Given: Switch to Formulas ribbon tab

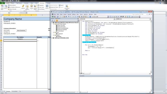Looking at the screenshot, I should [x=26, y=3].
